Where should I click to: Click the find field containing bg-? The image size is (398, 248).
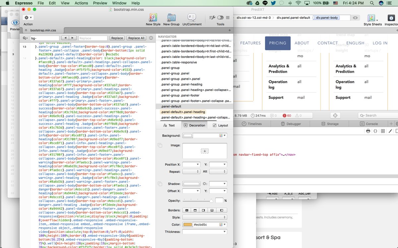(x=44, y=38)
